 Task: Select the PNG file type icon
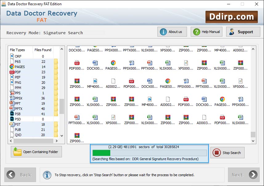pyautogui.click(x=12, y=82)
